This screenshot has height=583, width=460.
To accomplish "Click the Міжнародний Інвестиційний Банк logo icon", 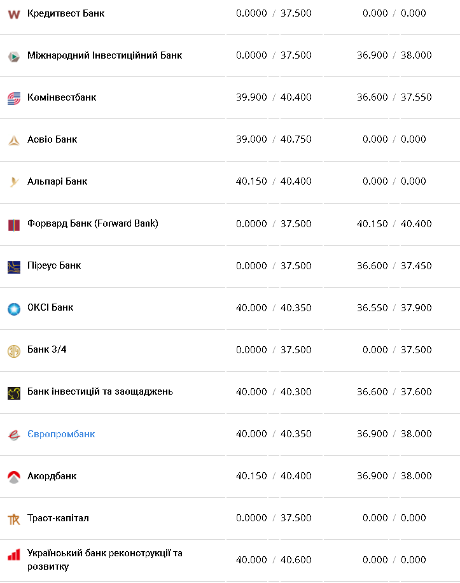I will (14, 56).
